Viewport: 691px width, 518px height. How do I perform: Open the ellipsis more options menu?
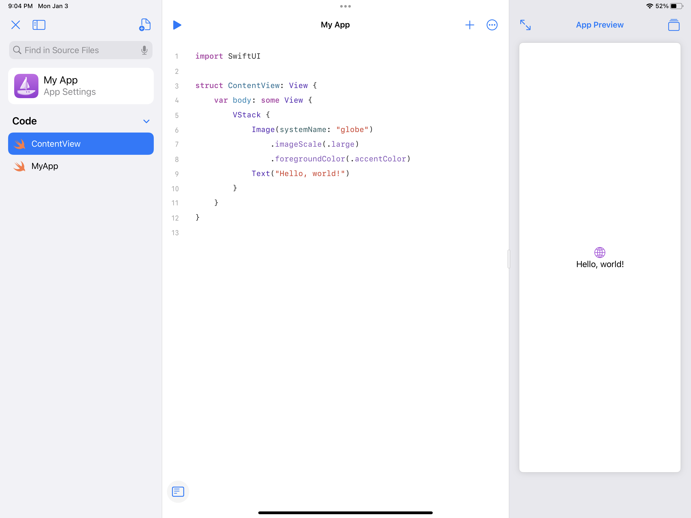tap(492, 25)
